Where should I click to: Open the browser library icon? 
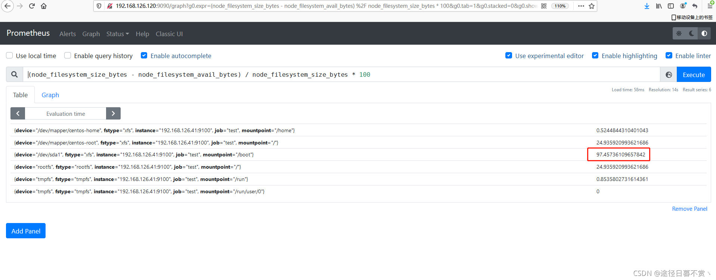pos(659,6)
